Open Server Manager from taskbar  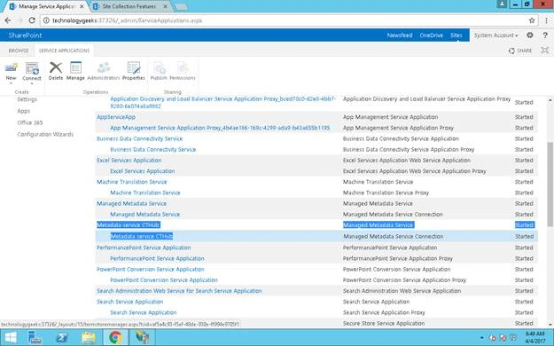[x=35, y=337]
